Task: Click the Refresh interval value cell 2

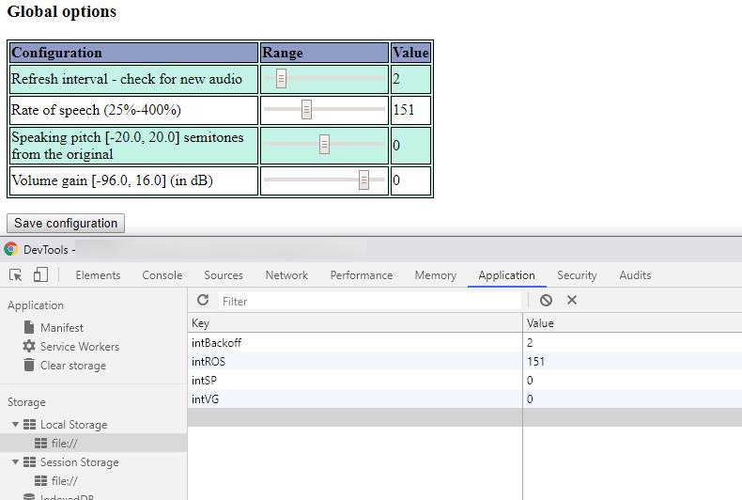Action: 410,79
